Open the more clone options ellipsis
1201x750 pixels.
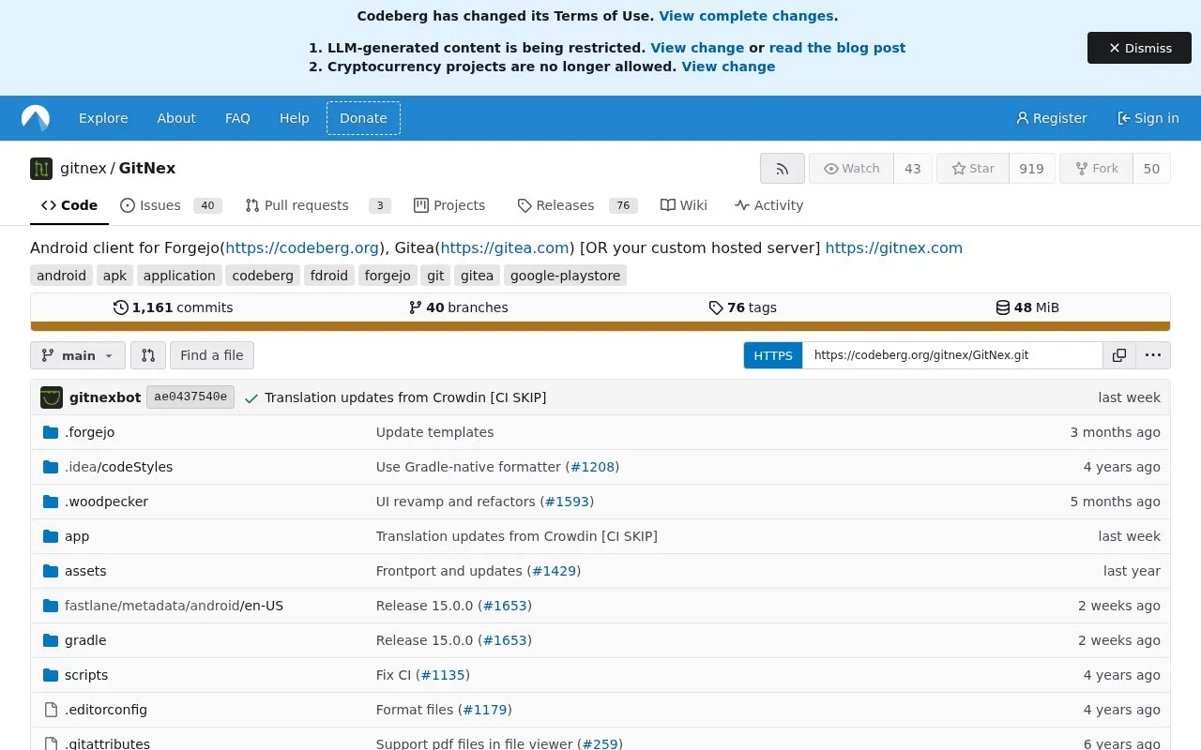[x=1153, y=355]
